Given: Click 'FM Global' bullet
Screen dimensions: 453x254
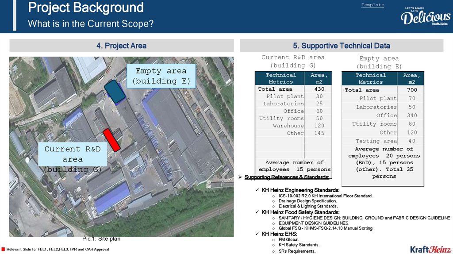Looking at the screenshot, I should pyautogui.click(x=289, y=239).
